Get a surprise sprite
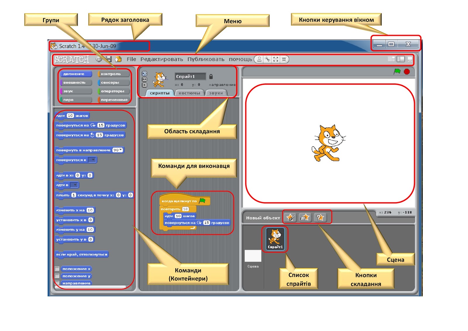Screen dimensions: 468x331 coord(320,217)
